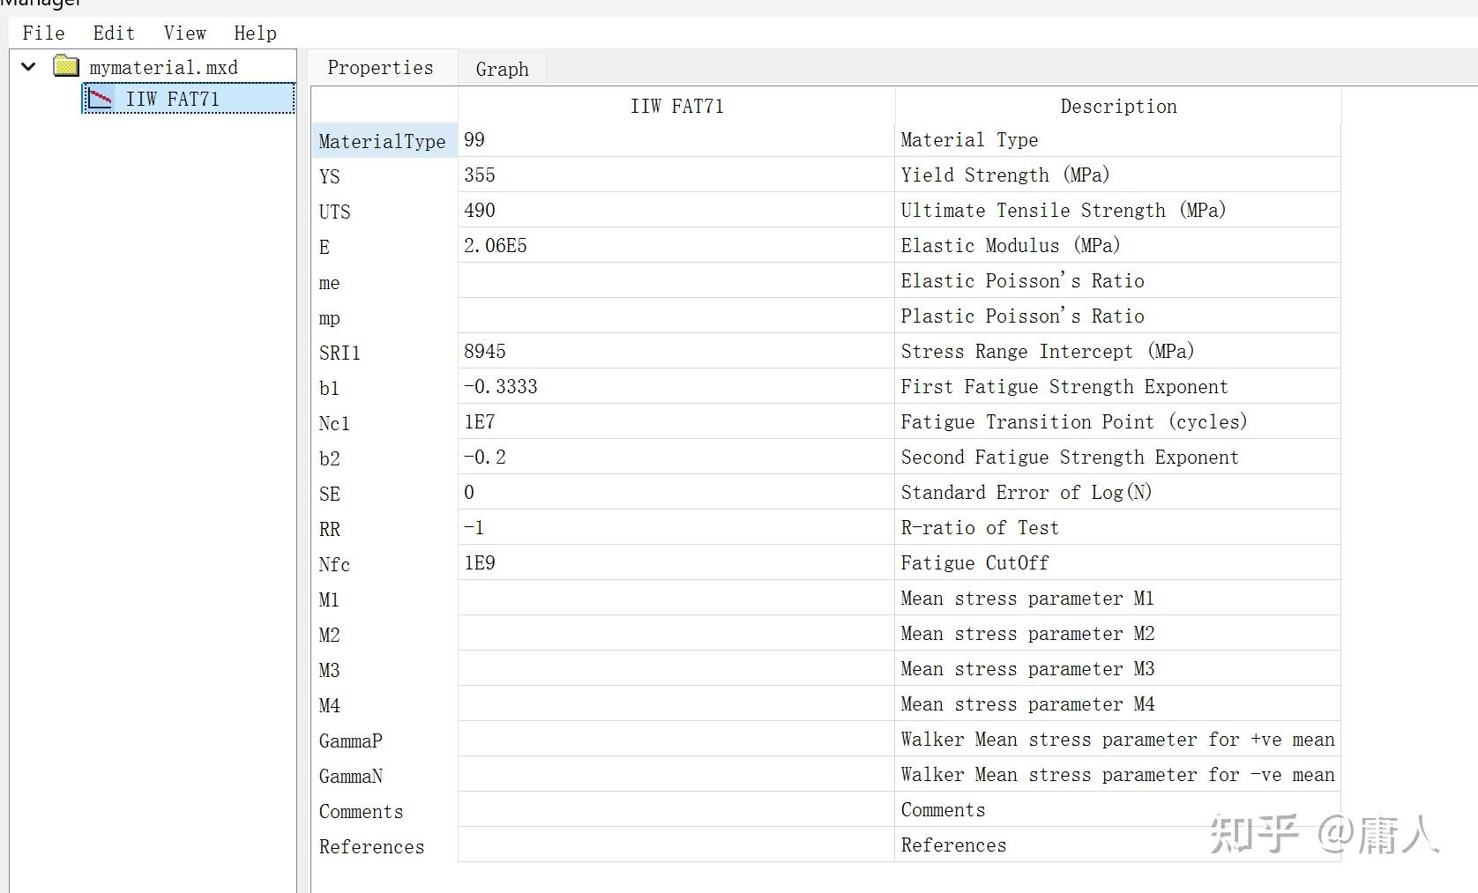Image resolution: width=1478 pixels, height=893 pixels.
Task: Click the b1 exponent value cell
Action: [x=676, y=387]
